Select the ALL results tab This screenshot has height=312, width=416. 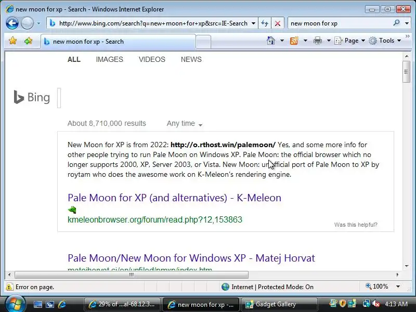74,59
